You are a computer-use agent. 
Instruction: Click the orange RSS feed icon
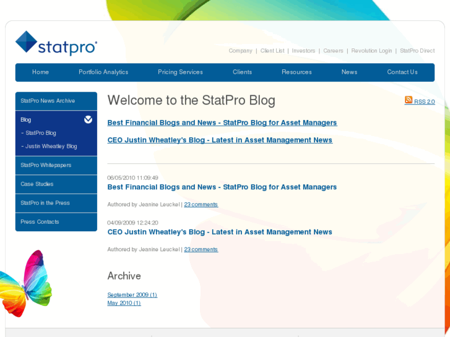[x=409, y=100]
